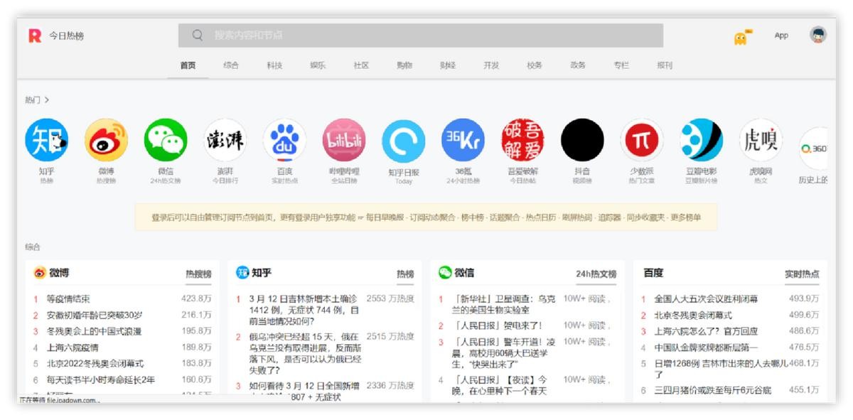The image size is (853, 420).
Task: Open the 知乎 hot list icon
Action: click(46, 141)
